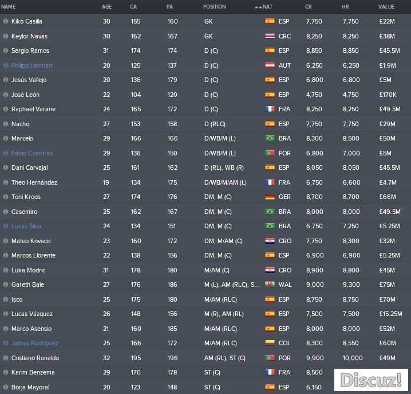The height and width of the screenshot is (394, 411).
Task: Open info icon beside Karim Benzema
Action: pyautogui.click(x=6, y=372)
